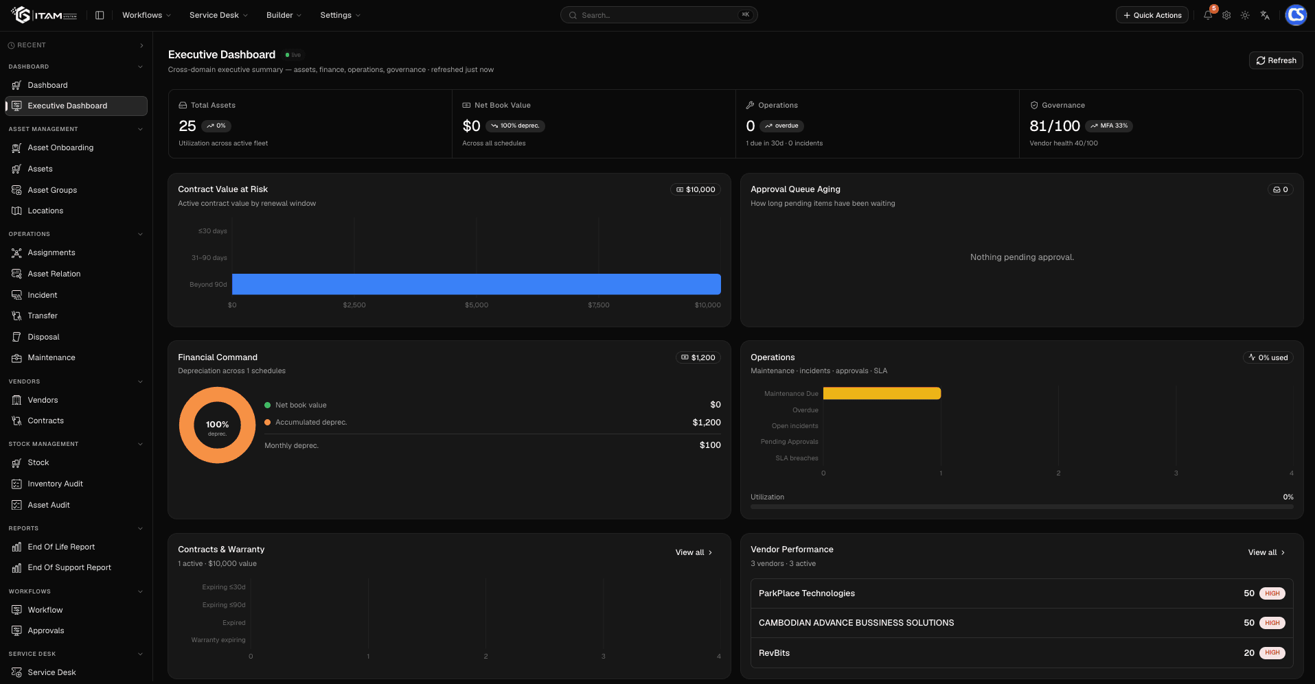Click the Governance 81/100 score card
The height and width of the screenshot is (684, 1315).
[1160, 124]
